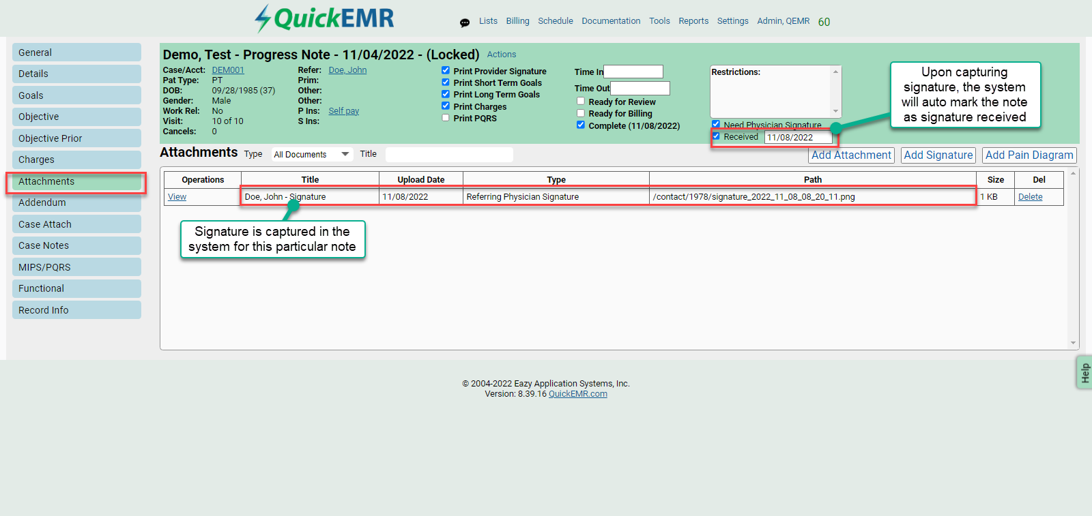Toggle Print Long Term Goals checkbox
Image resolution: width=1092 pixels, height=516 pixels.
pyautogui.click(x=446, y=93)
